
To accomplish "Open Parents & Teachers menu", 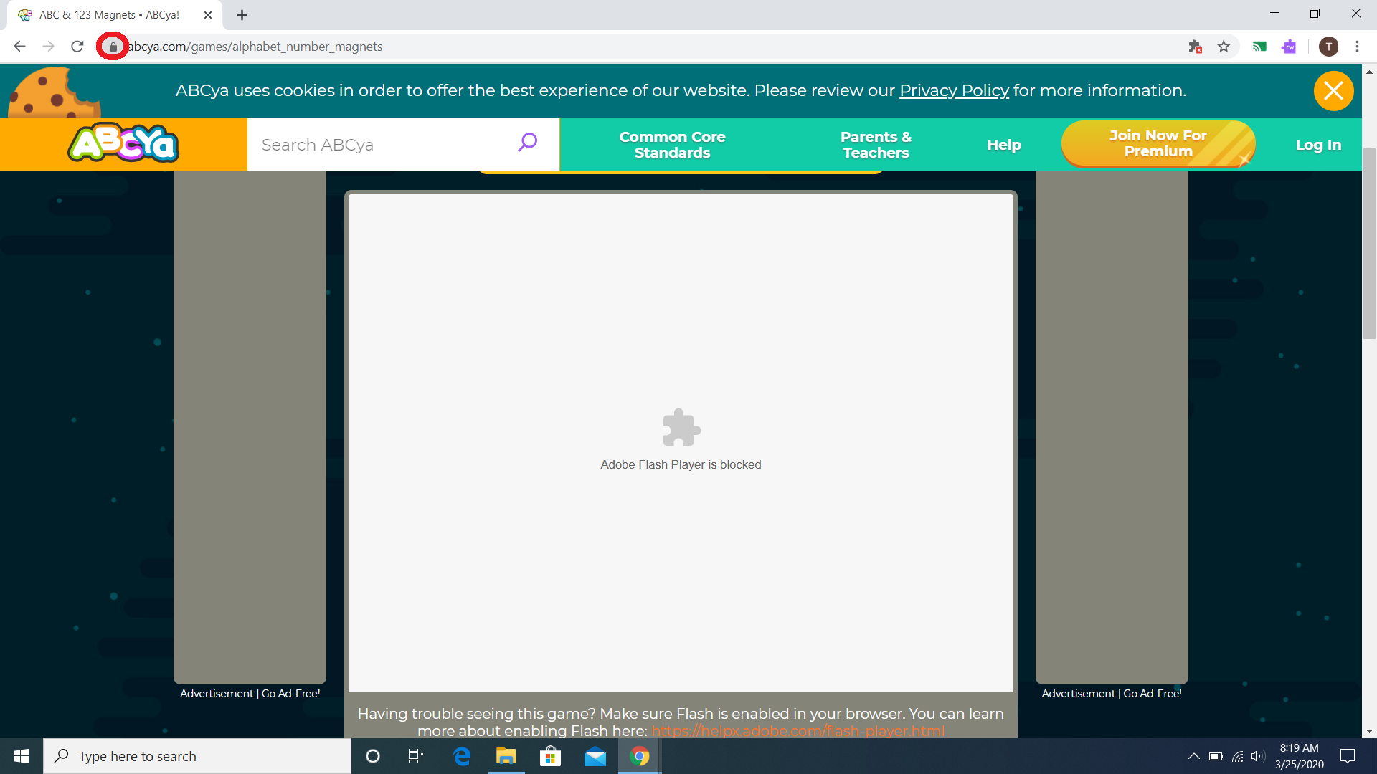I will click(876, 145).
